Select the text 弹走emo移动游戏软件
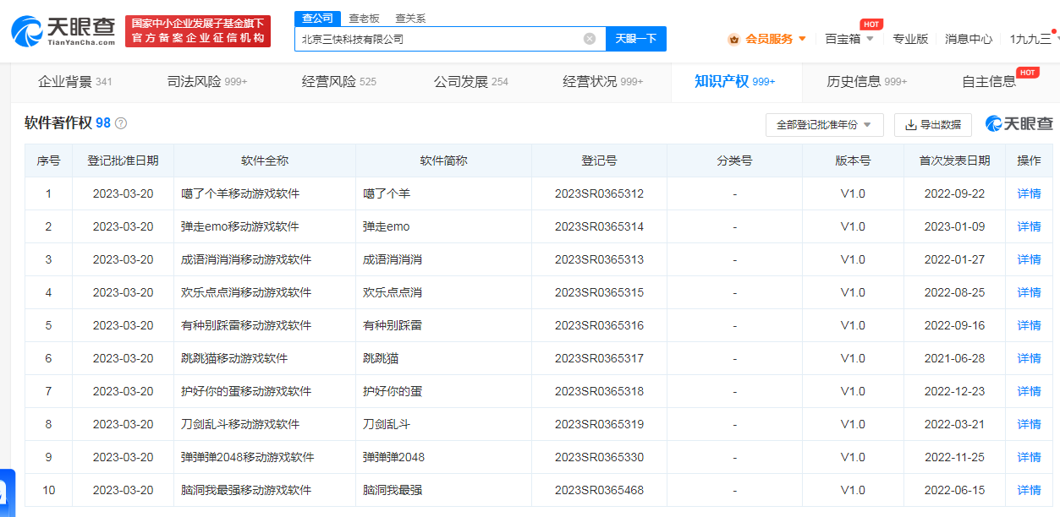Viewport: 1060px width, 517px height. coord(240,226)
